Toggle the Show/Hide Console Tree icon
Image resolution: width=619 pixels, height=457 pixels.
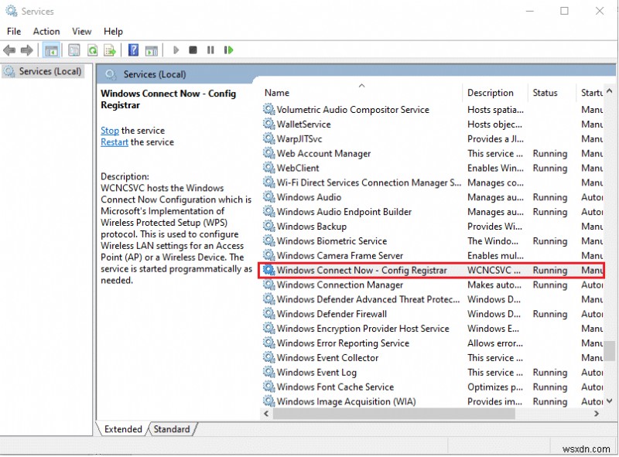click(x=50, y=49)
